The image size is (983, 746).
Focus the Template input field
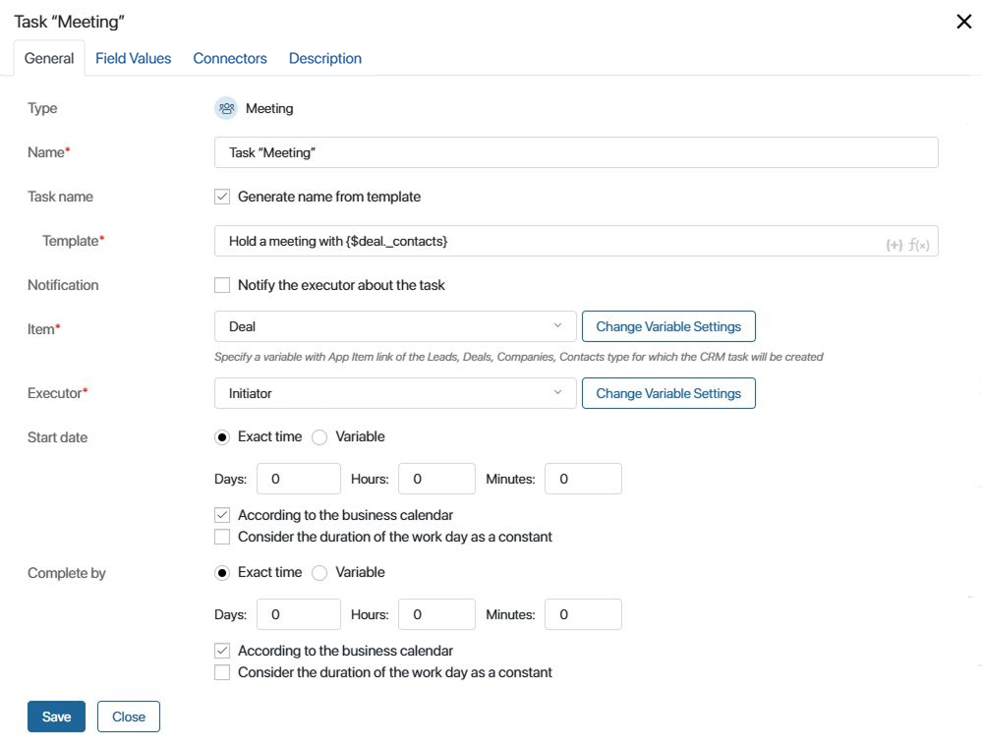(x=576, y=241)
